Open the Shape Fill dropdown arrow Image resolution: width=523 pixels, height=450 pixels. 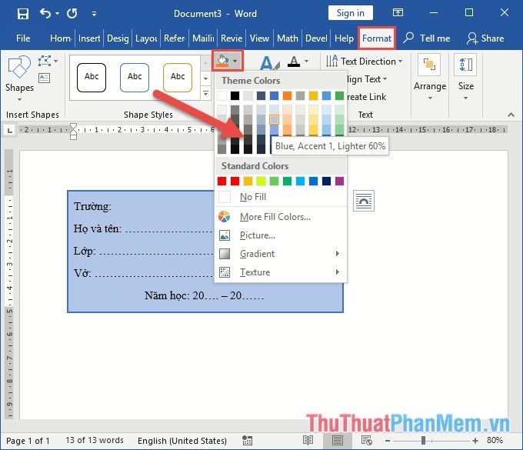tap(235, 61)
